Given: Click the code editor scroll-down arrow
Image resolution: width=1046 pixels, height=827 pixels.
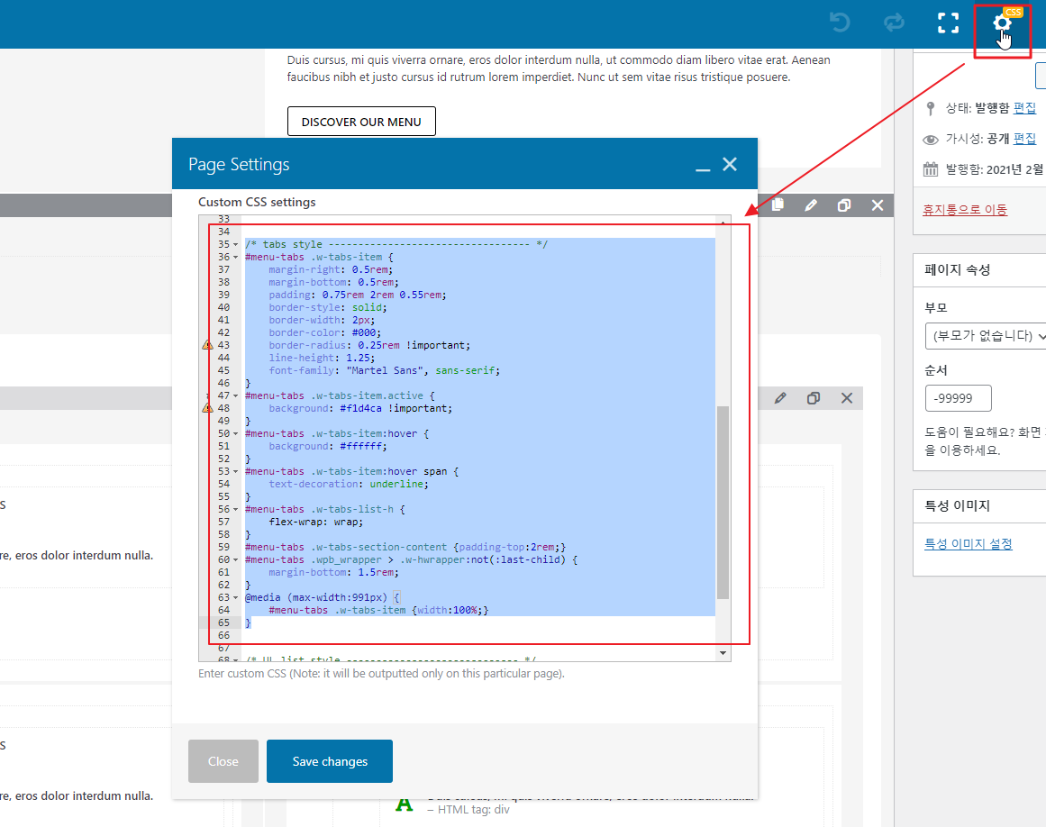Looking at the screenshot, I should coord(723,653).
